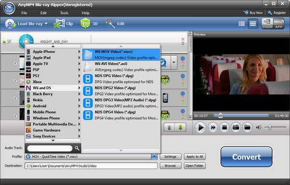Viewport: 290px width, 185px height.
Task: Toggle the first title row checkbox
Action: coord(15,63)
